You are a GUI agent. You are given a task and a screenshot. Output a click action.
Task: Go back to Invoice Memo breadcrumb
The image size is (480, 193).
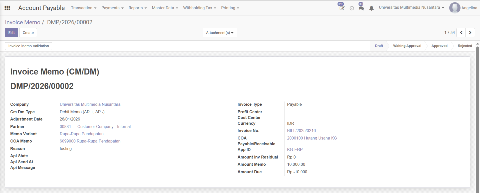(x=22, y=22)
